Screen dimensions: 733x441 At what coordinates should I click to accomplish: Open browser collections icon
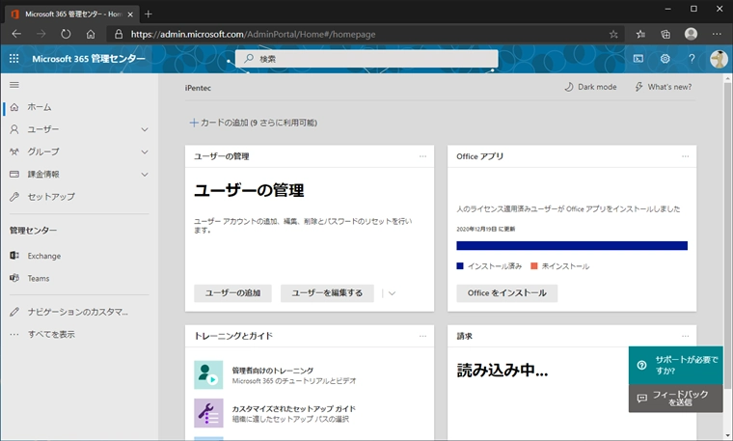click(665, 34)
